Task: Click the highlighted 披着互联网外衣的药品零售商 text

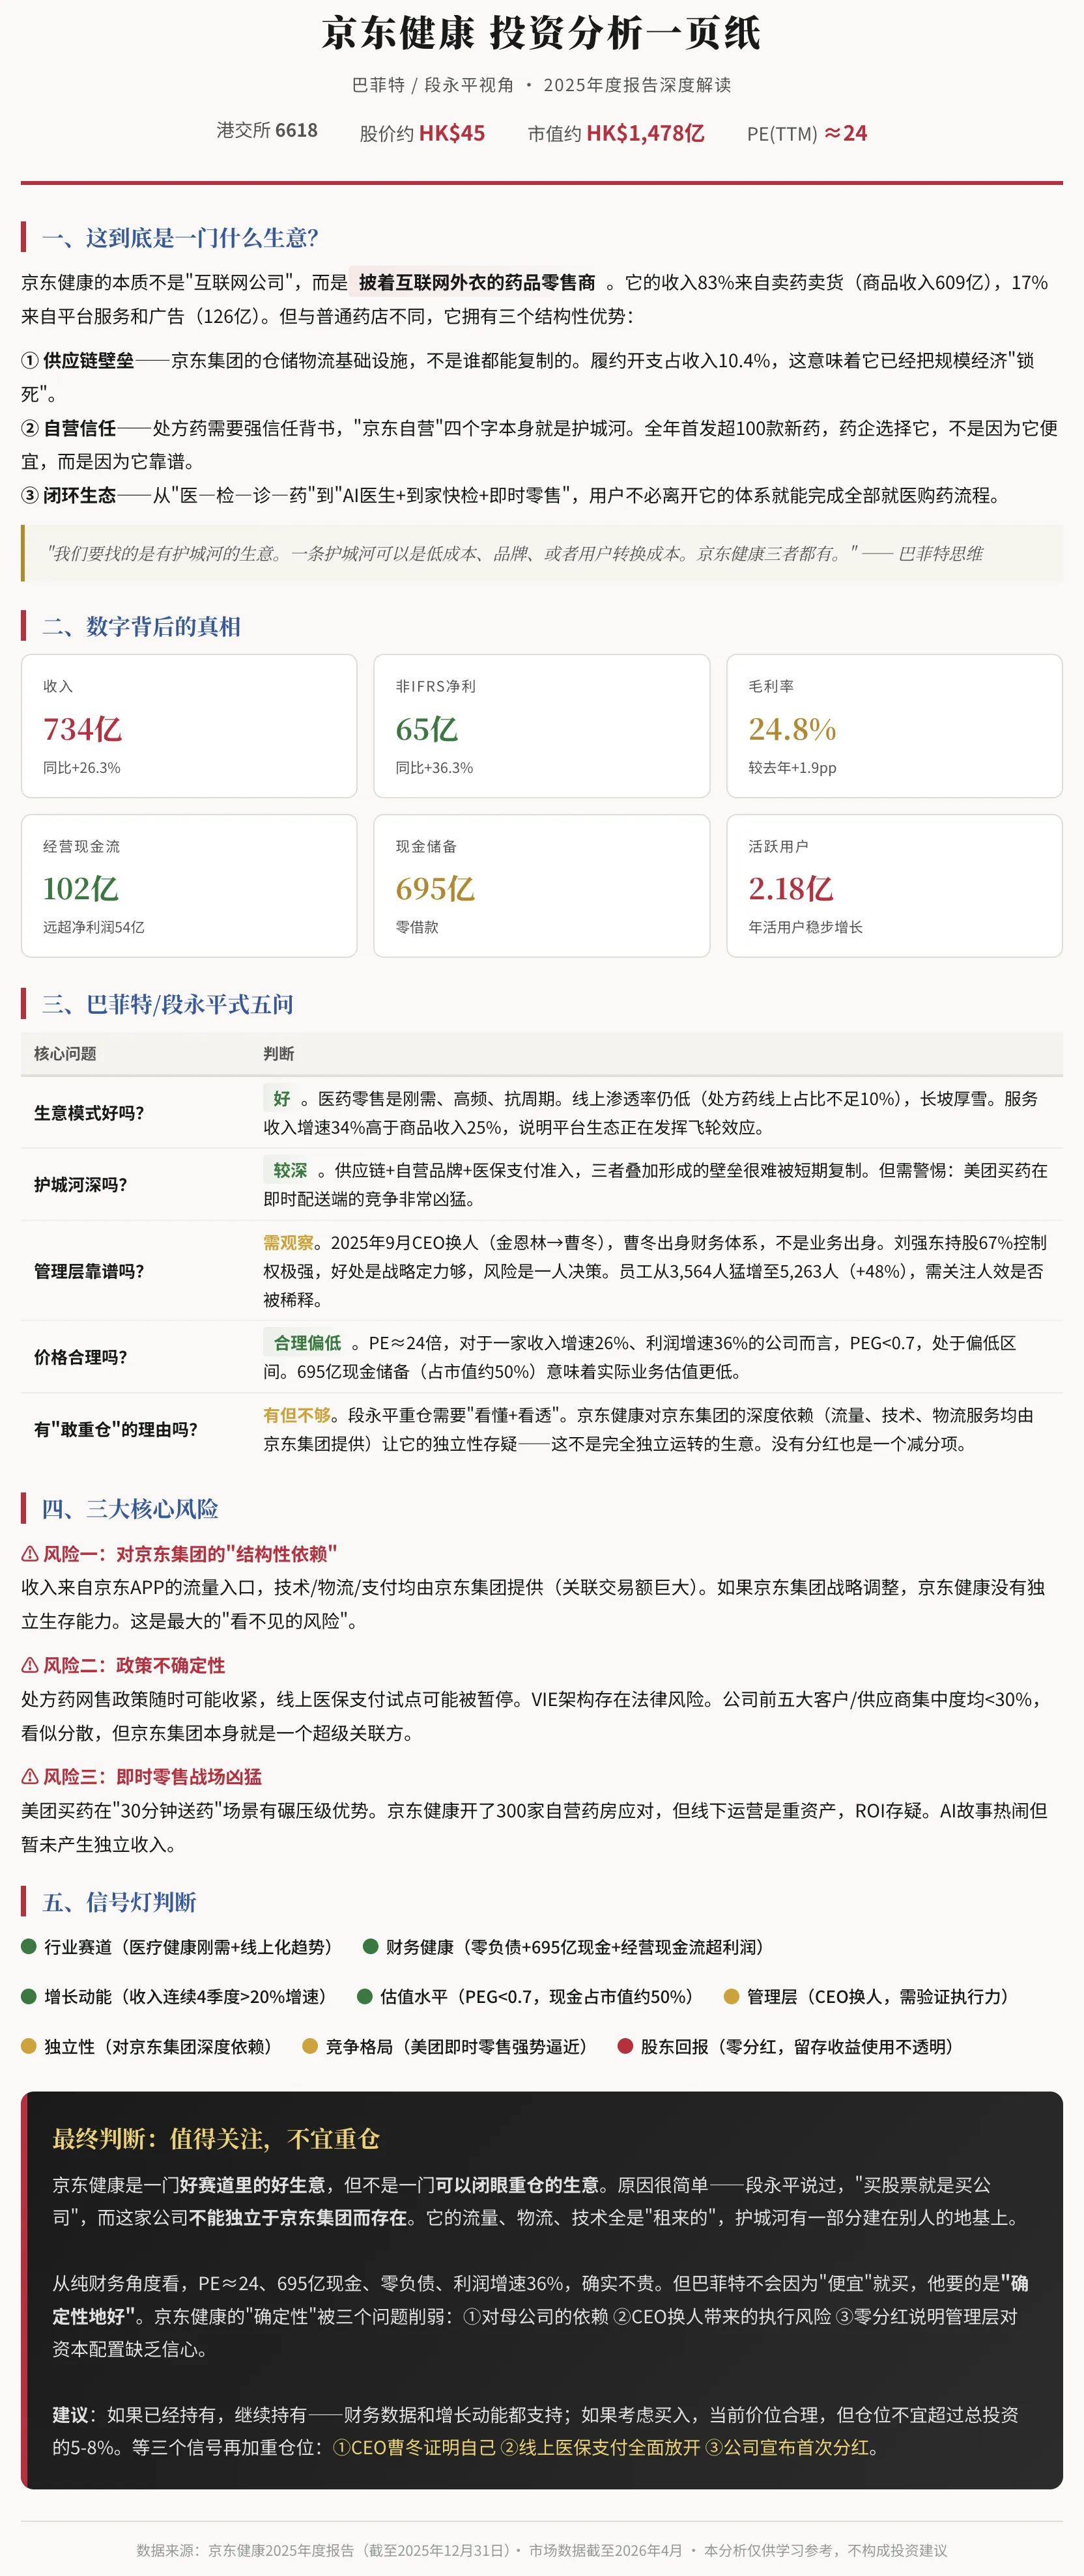Action: tap(477, 283)
